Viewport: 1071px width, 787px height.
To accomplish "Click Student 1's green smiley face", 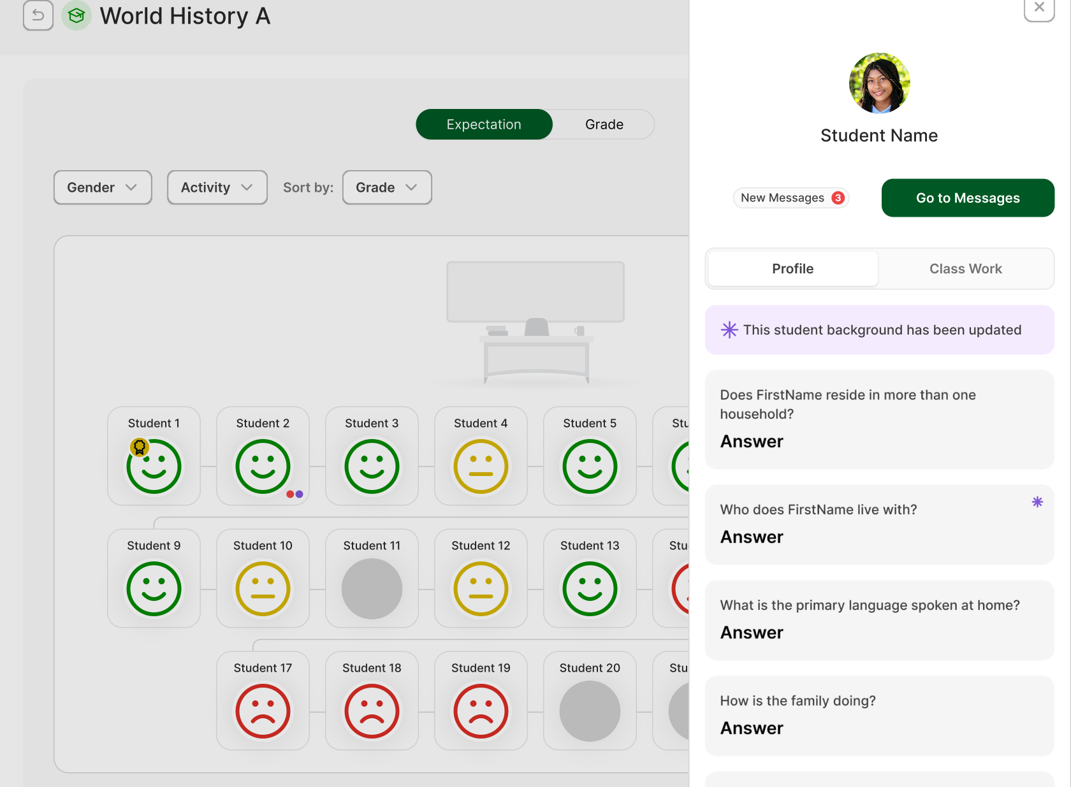I will coord(154,466).
